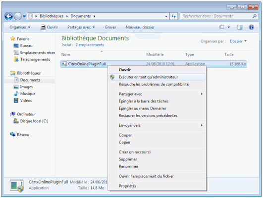Screen dimensions: 263x198
Task: Click the refresh button next to address bar
Action: pyautogui.click(x=174, y=16)
